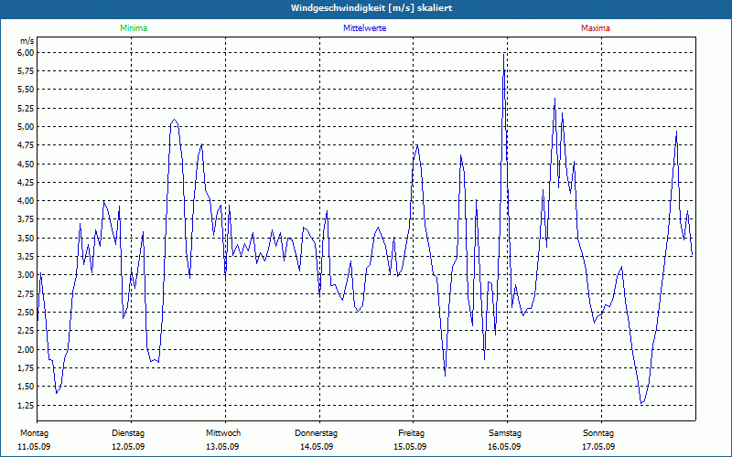Click the 5,75 y-axis value
The image size is (732, 457).
26,71
